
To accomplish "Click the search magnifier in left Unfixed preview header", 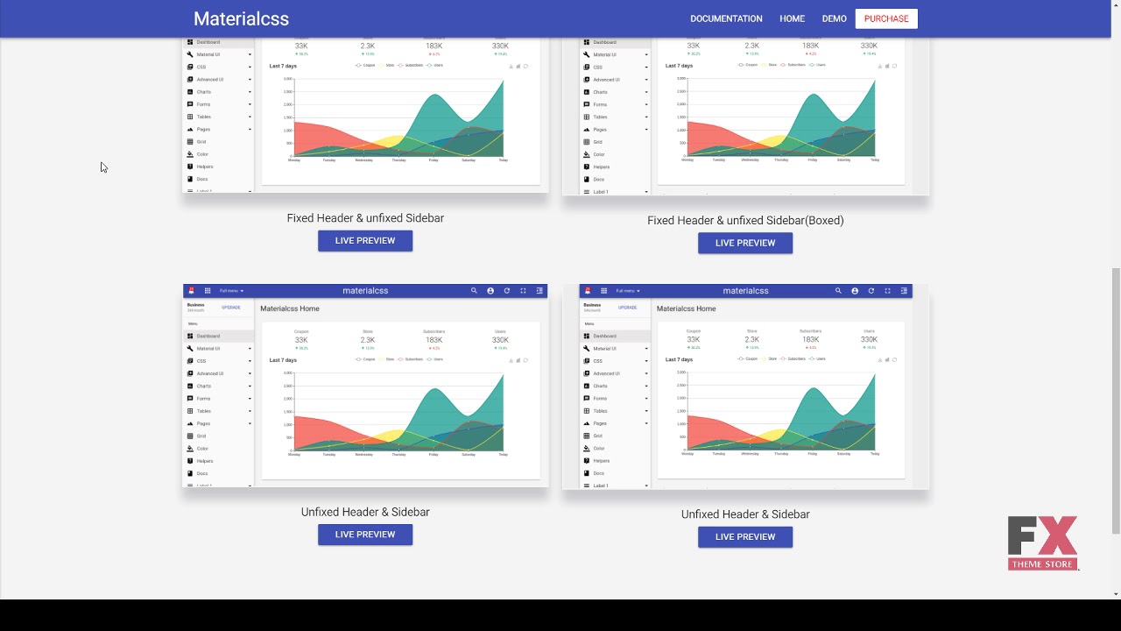I will pos(474,291).
